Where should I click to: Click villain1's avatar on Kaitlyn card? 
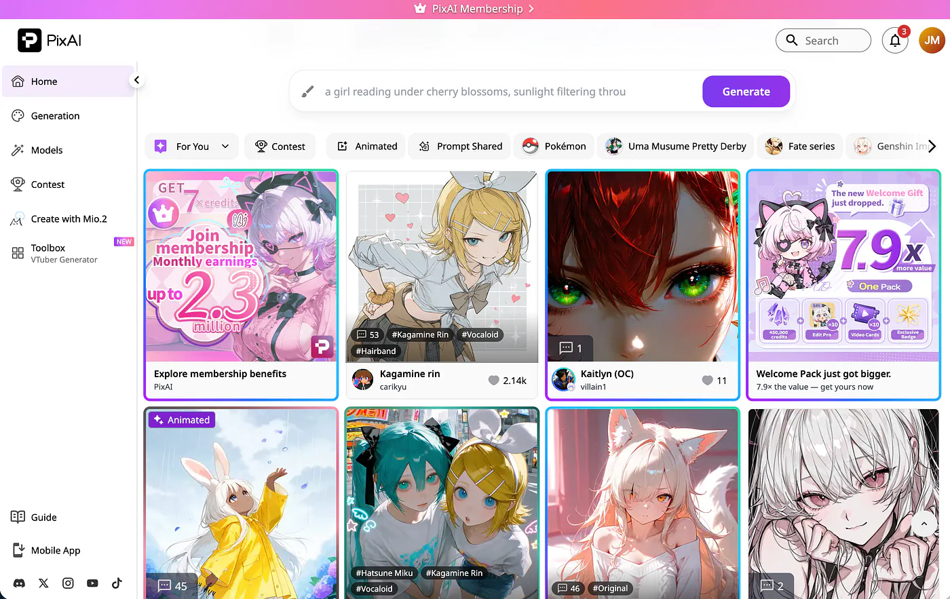[x=564, y=380]
